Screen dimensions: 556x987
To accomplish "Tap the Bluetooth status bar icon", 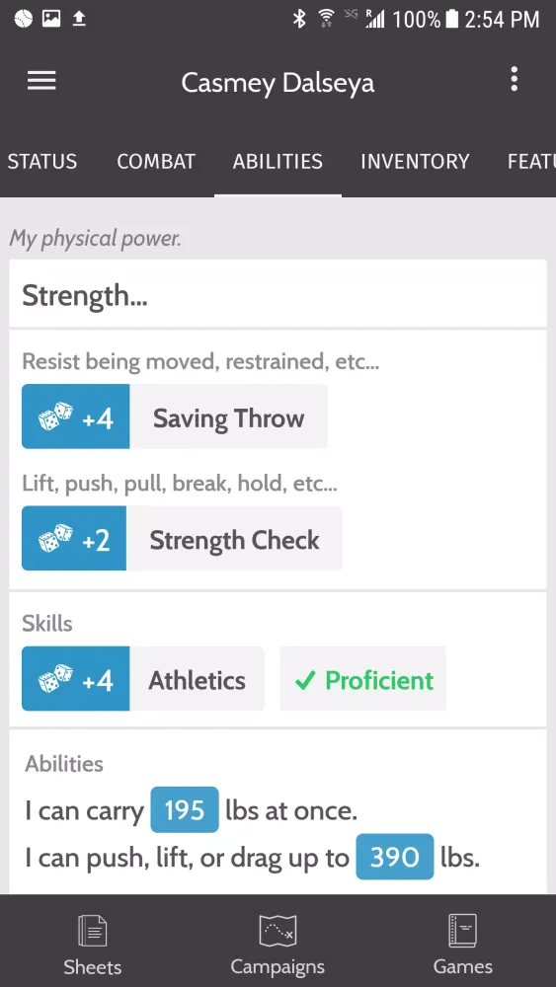I will click(299, 19).
